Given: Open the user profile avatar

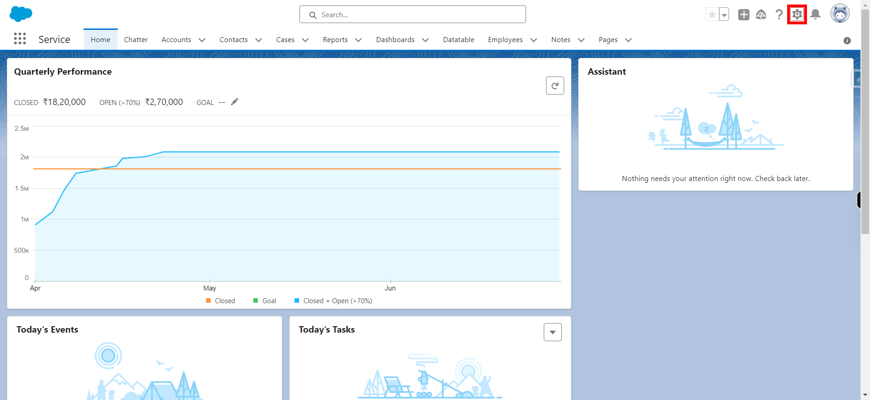Looking at the screenshot, I should tap(840, 14).
